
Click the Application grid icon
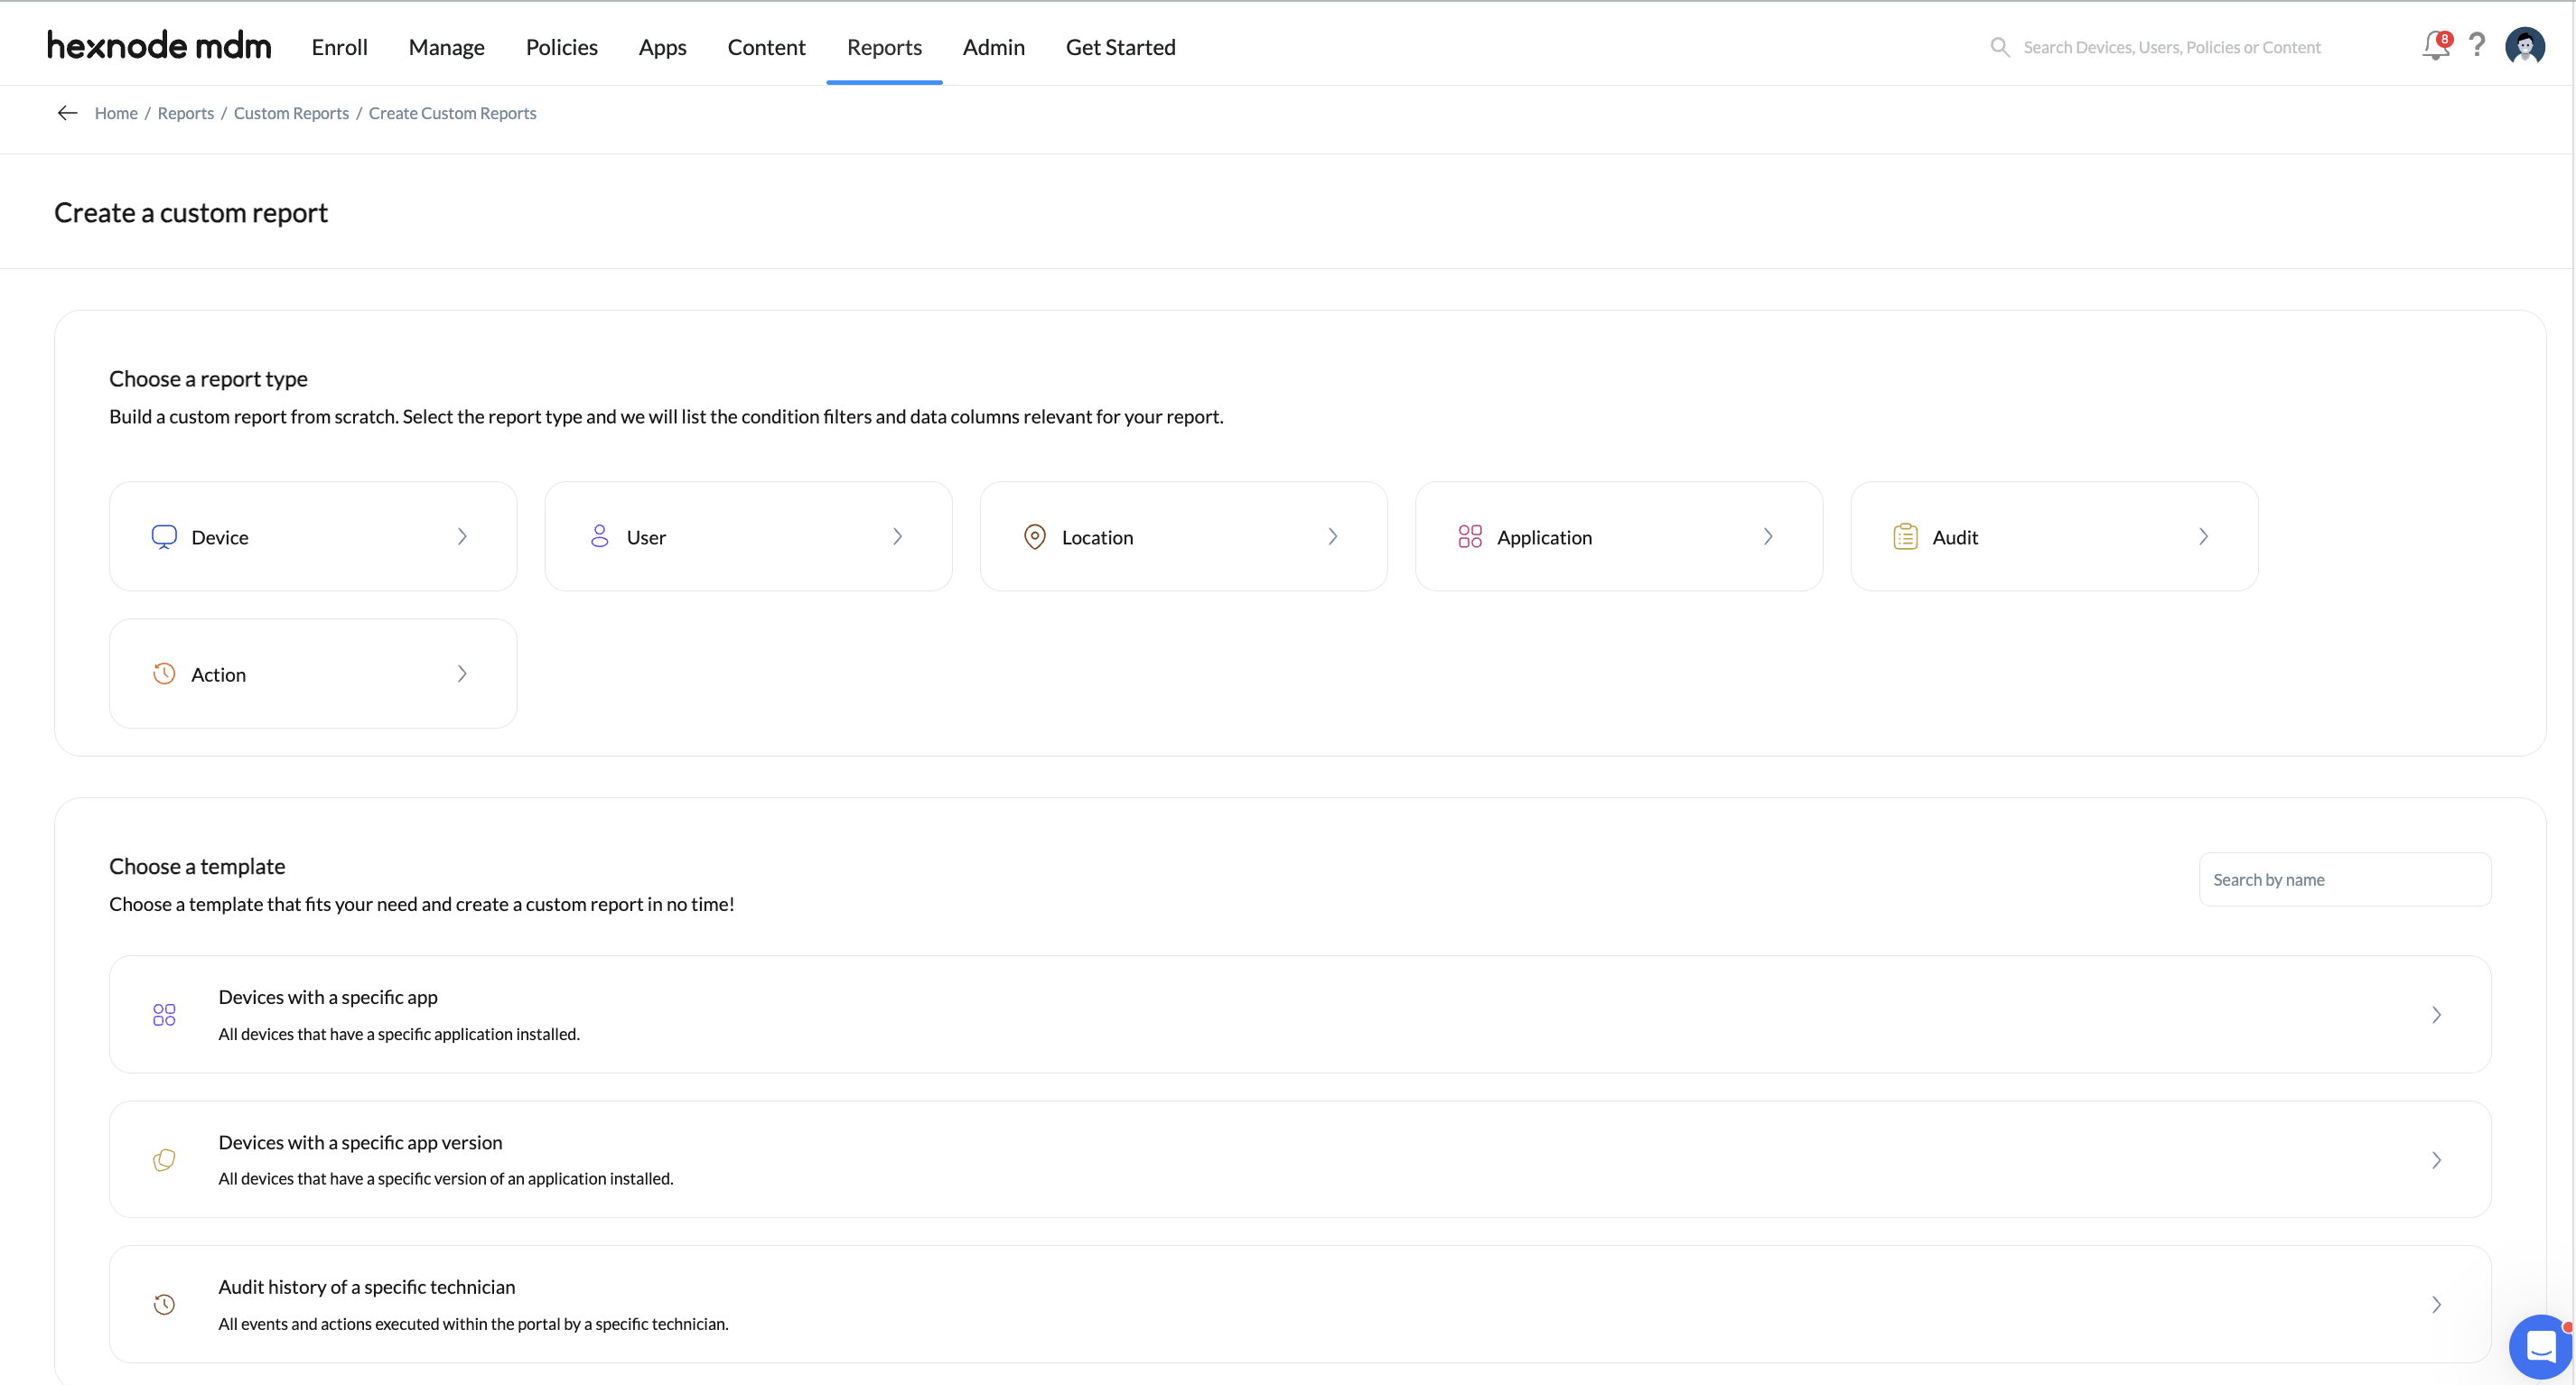pos(1470,536)
